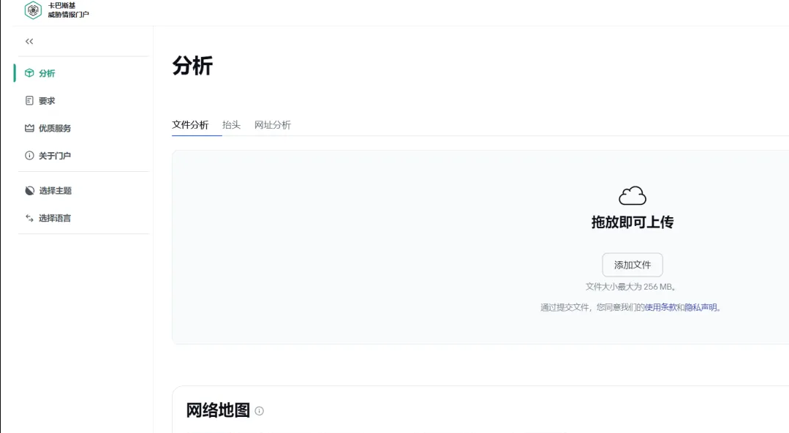Switch to the 抬头 tab
The image size is (789, 433).
click(x=230, y=125)
